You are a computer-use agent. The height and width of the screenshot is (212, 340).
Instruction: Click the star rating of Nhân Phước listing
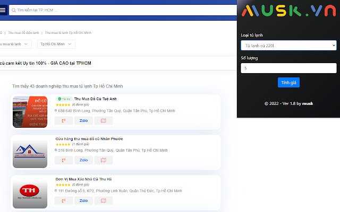[63, 144]
